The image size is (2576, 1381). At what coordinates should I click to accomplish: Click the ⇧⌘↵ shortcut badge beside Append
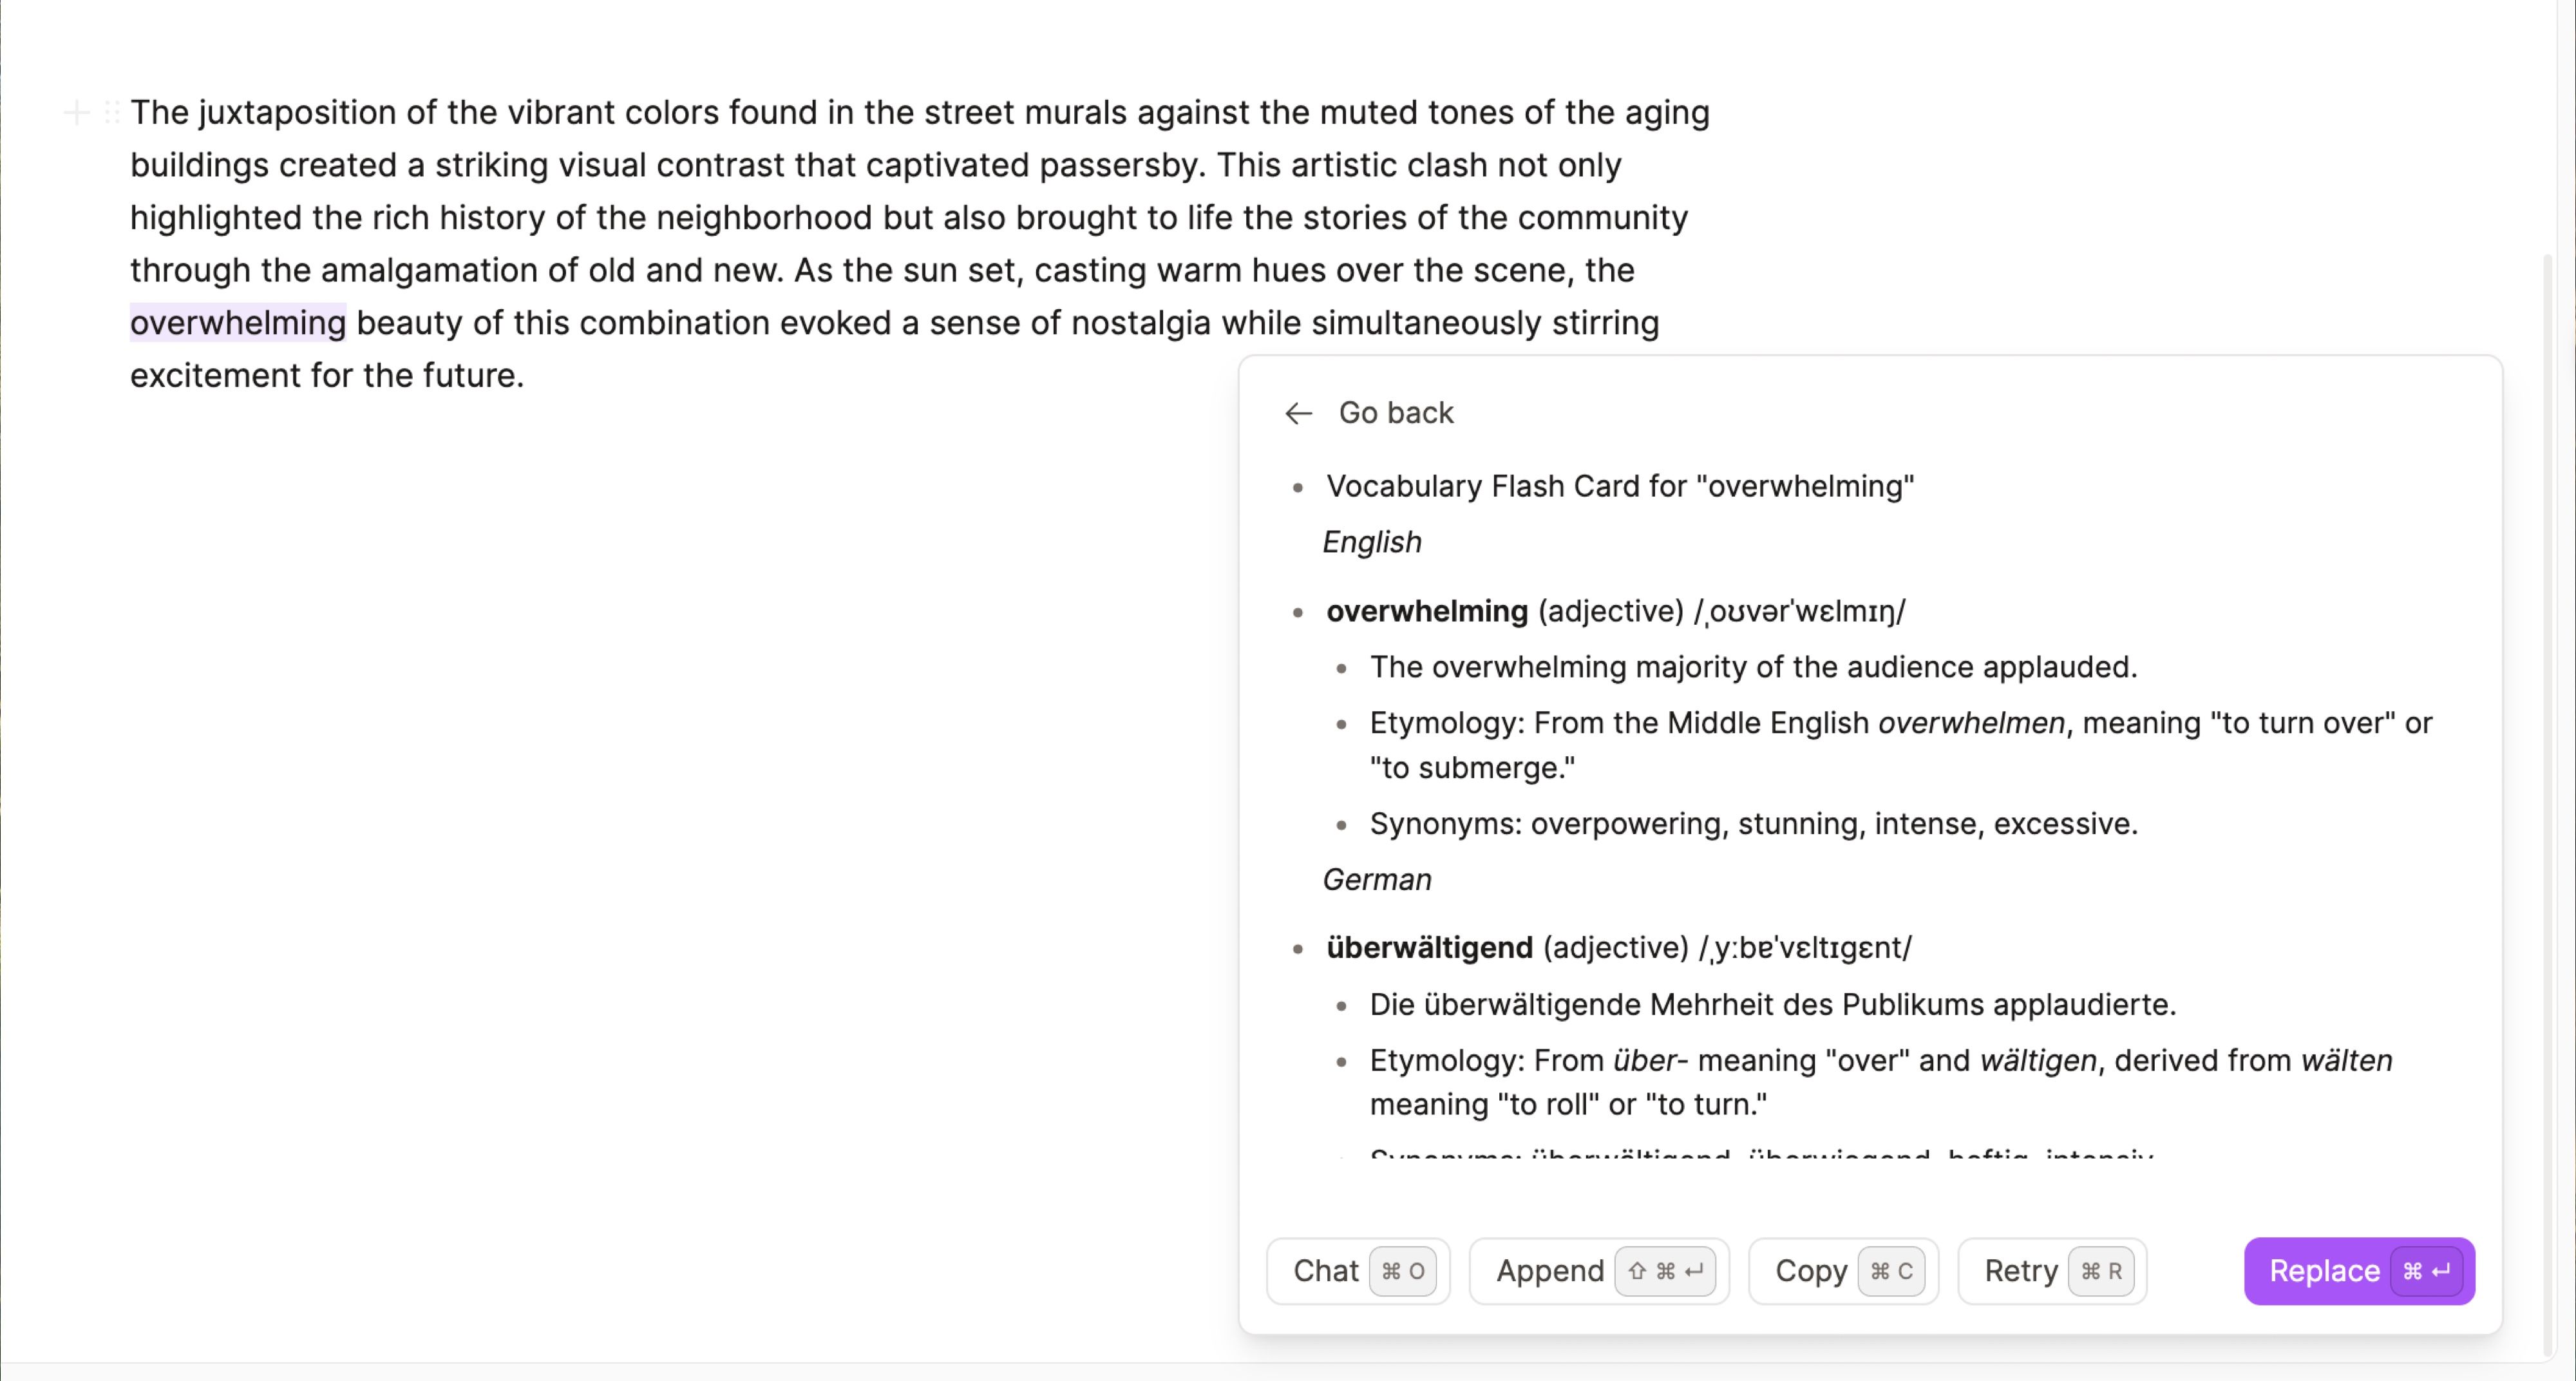(x=1665, y=1271)
